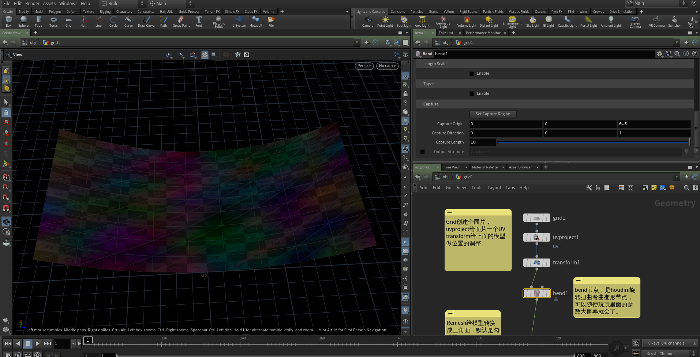
Task: Adjust the Capture Length slider
Action: 593,142
